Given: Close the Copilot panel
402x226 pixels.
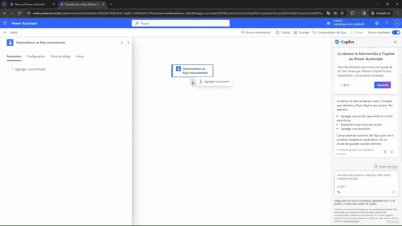Looking at the screenshot, I should pyautogui.click(x=395, y=42).
